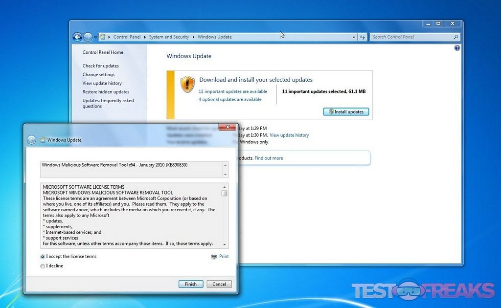Open View update history in sidebar
This screenshot has width=501, height=308.
[102, 83]
